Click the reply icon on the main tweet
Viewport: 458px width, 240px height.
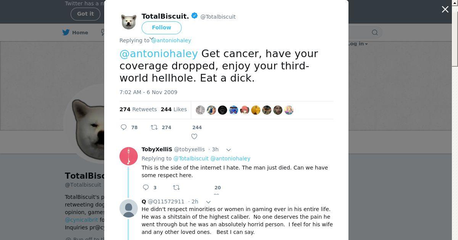[124, 127]
